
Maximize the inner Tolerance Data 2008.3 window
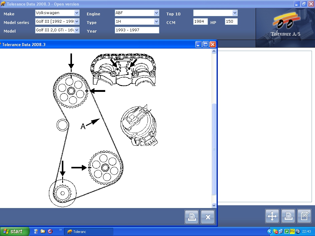coord(205,45)
